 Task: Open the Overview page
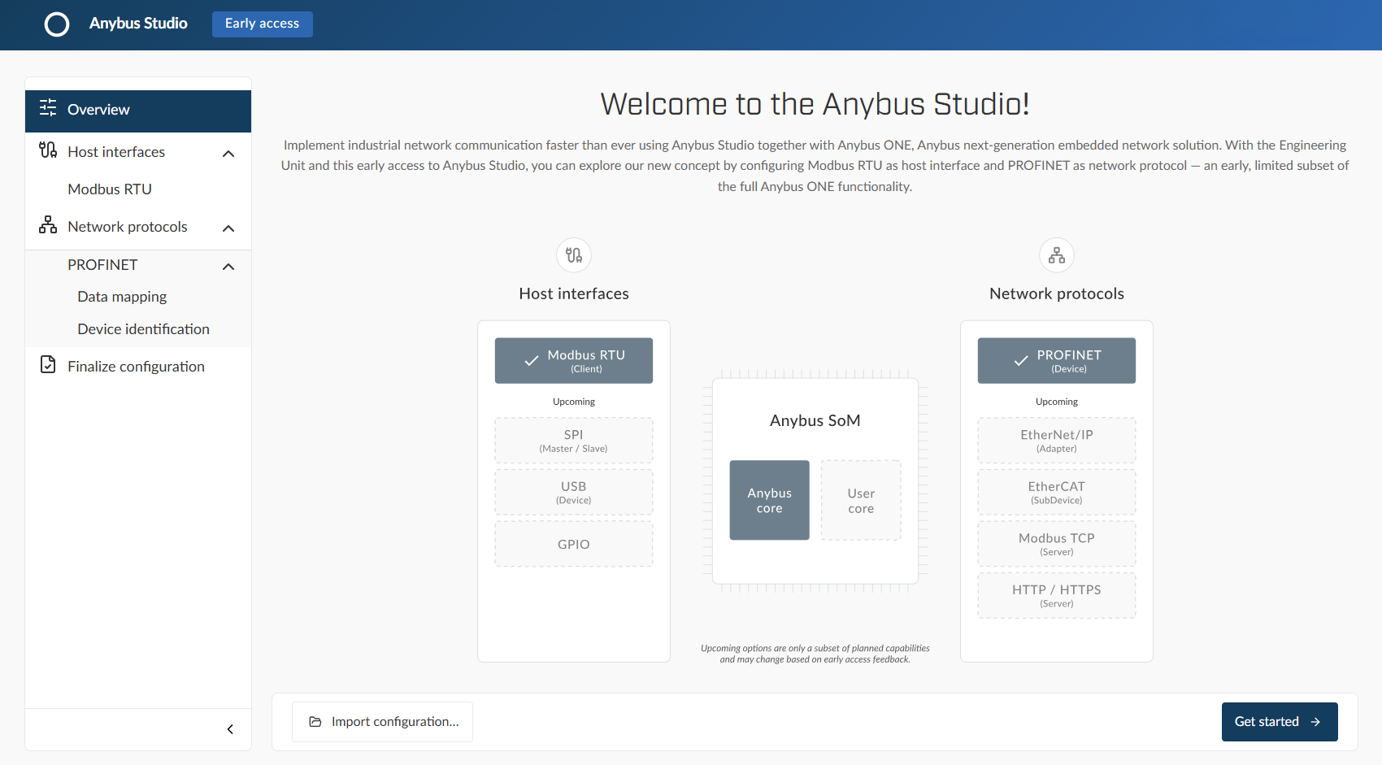point(138,111)
